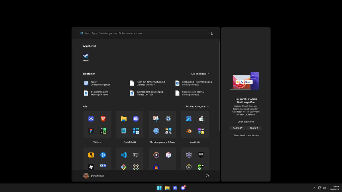
Task: Open Ansicht: Kategorie view dropdown
Action: point(197,106)
